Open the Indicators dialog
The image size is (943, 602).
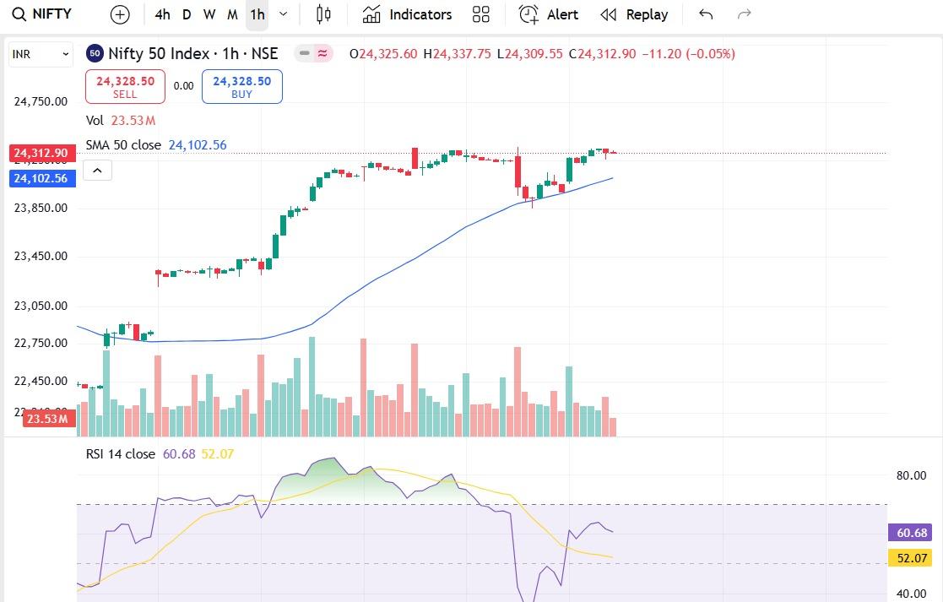(x=407, y=14)
